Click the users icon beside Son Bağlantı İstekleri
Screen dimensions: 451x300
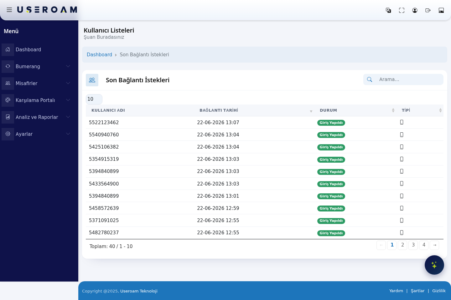(92, 80)
